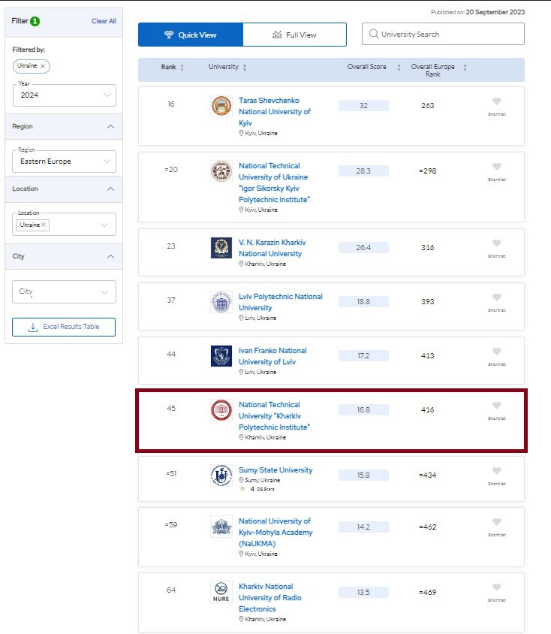Click the green filter count badge

tap(35, 21)
